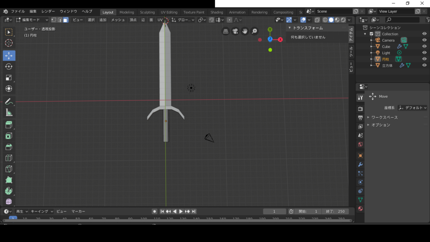Switch to face select mode
Image resolution: width=430 pixels, height=242 pixels.
pos(66,20)
